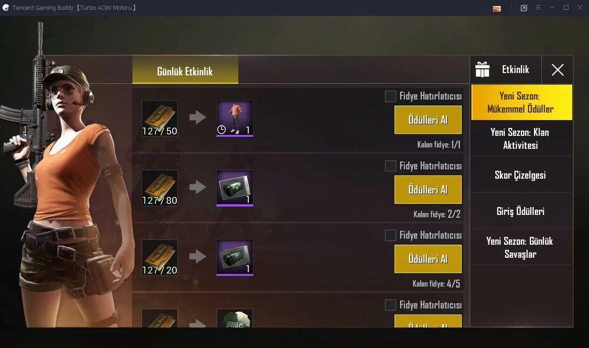
Task: Click the ticket icon showing 127 / 20
Action: [x=159, y=257]
